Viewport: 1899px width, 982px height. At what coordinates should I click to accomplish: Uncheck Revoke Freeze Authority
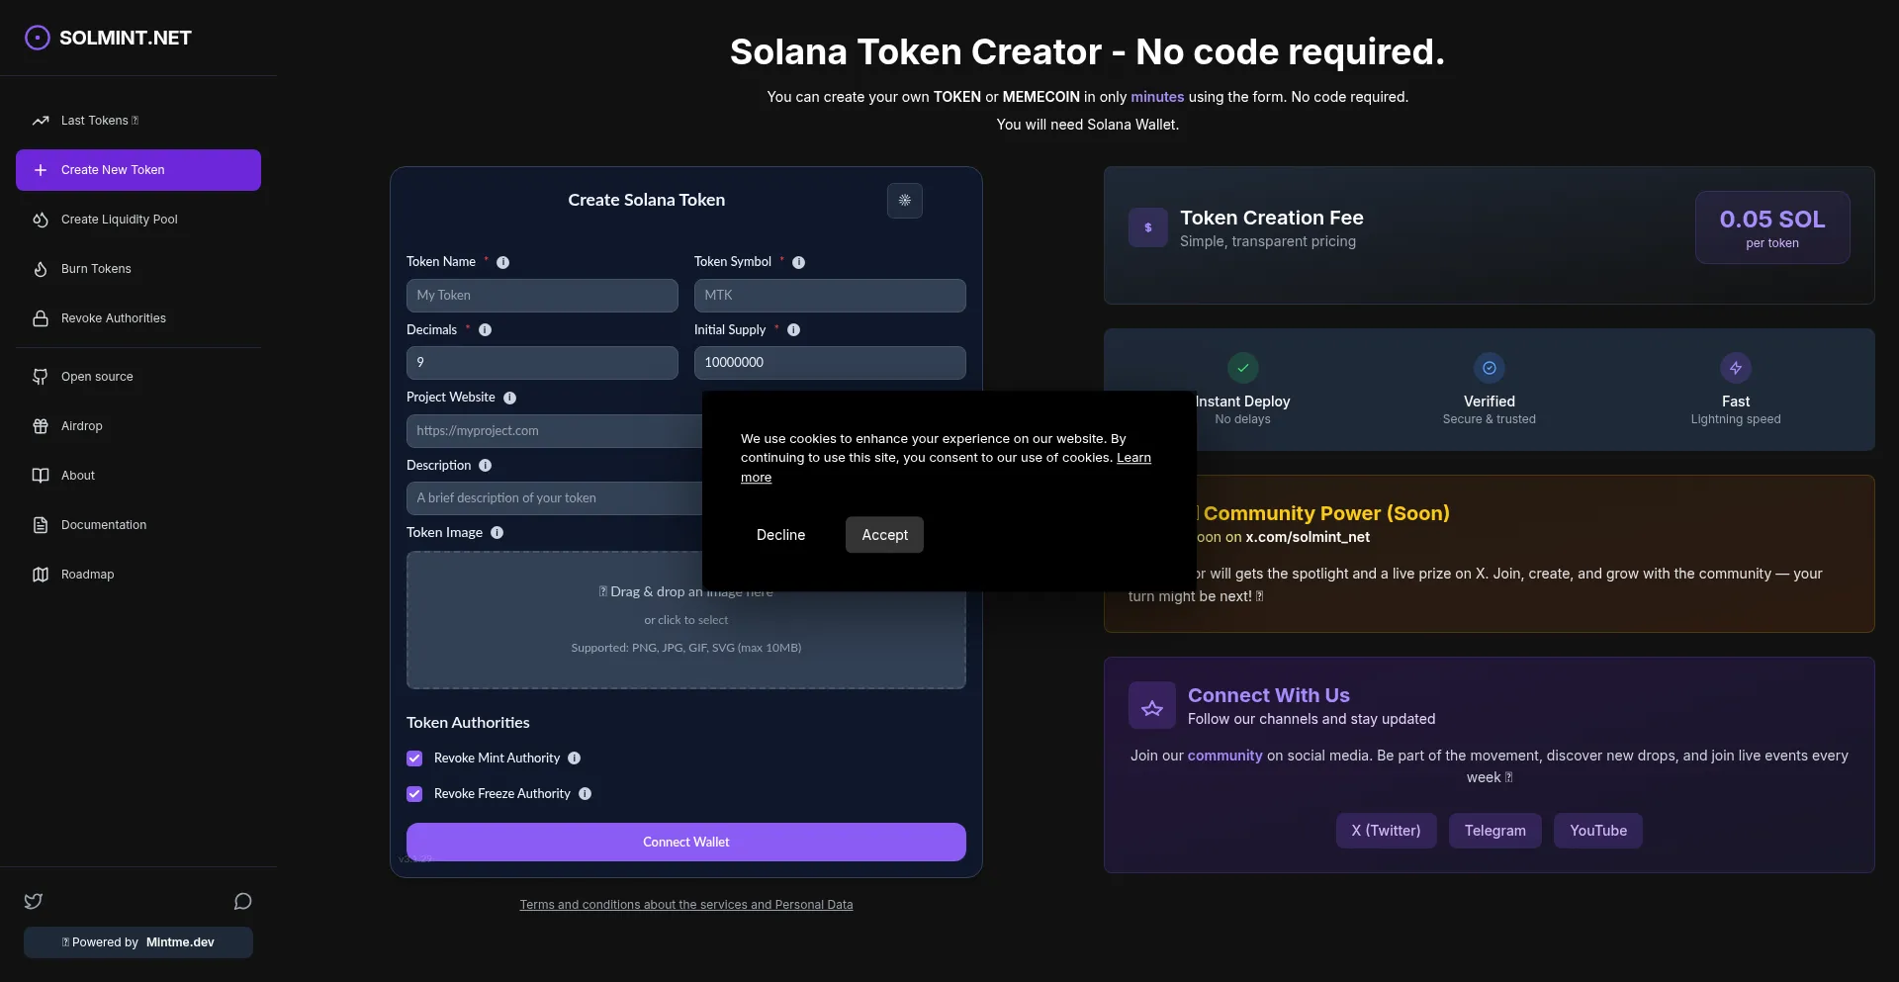click(413, 794)
